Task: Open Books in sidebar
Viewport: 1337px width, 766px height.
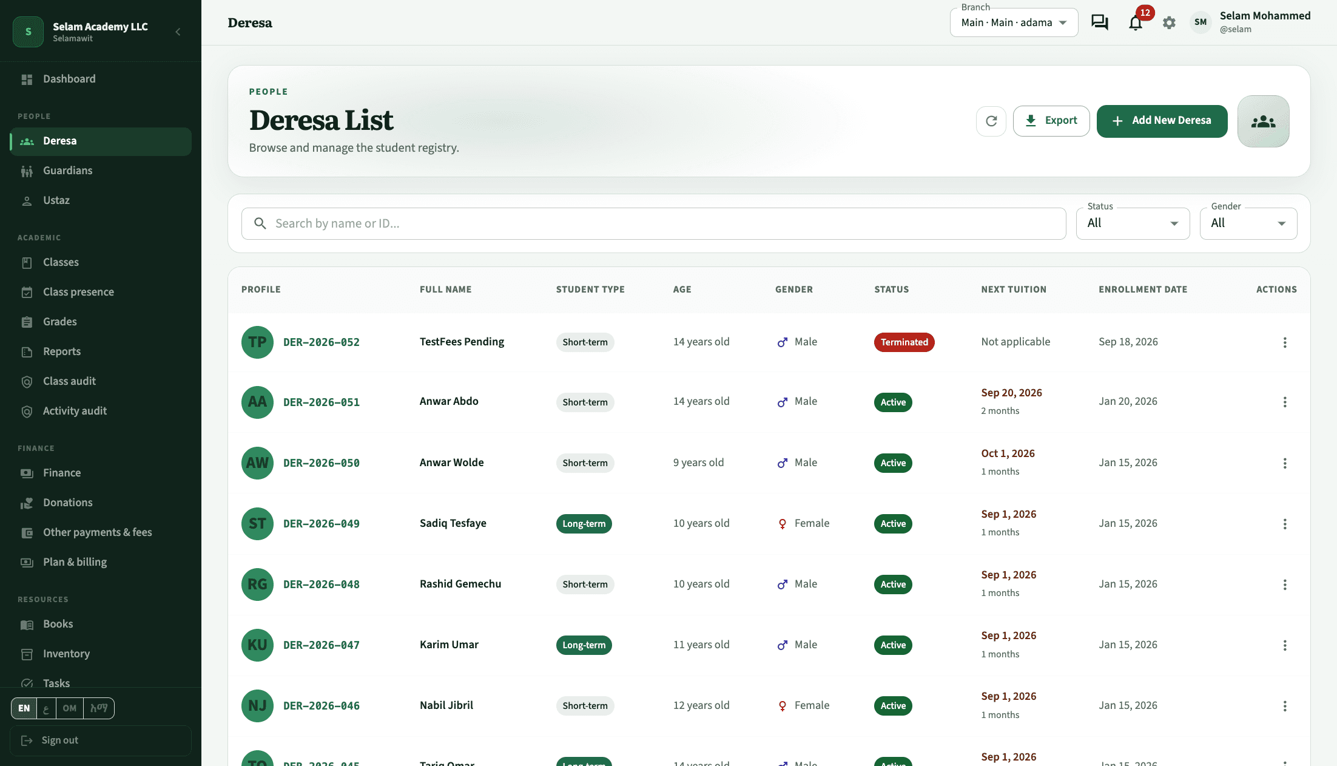Action: coord(101,624)
